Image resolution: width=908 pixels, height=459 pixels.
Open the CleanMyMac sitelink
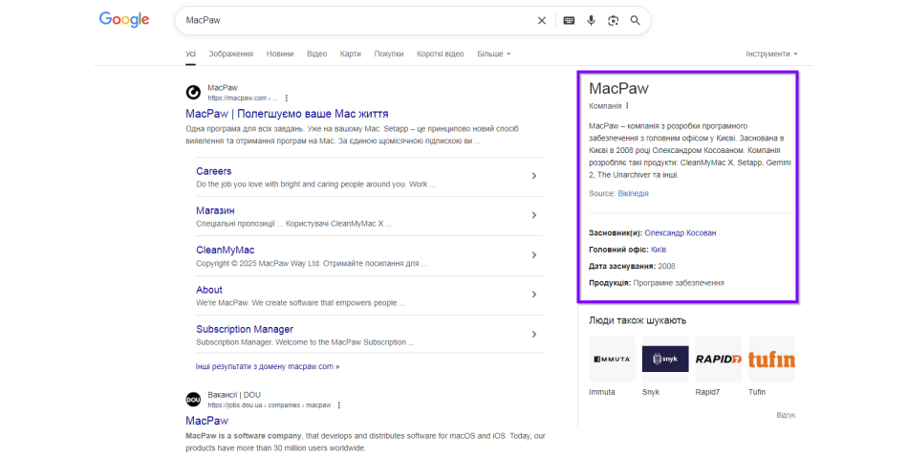226,250
